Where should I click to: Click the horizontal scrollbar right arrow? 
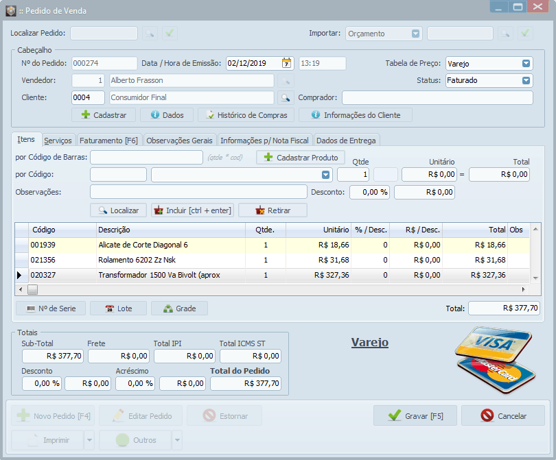[x=523, y=290]
